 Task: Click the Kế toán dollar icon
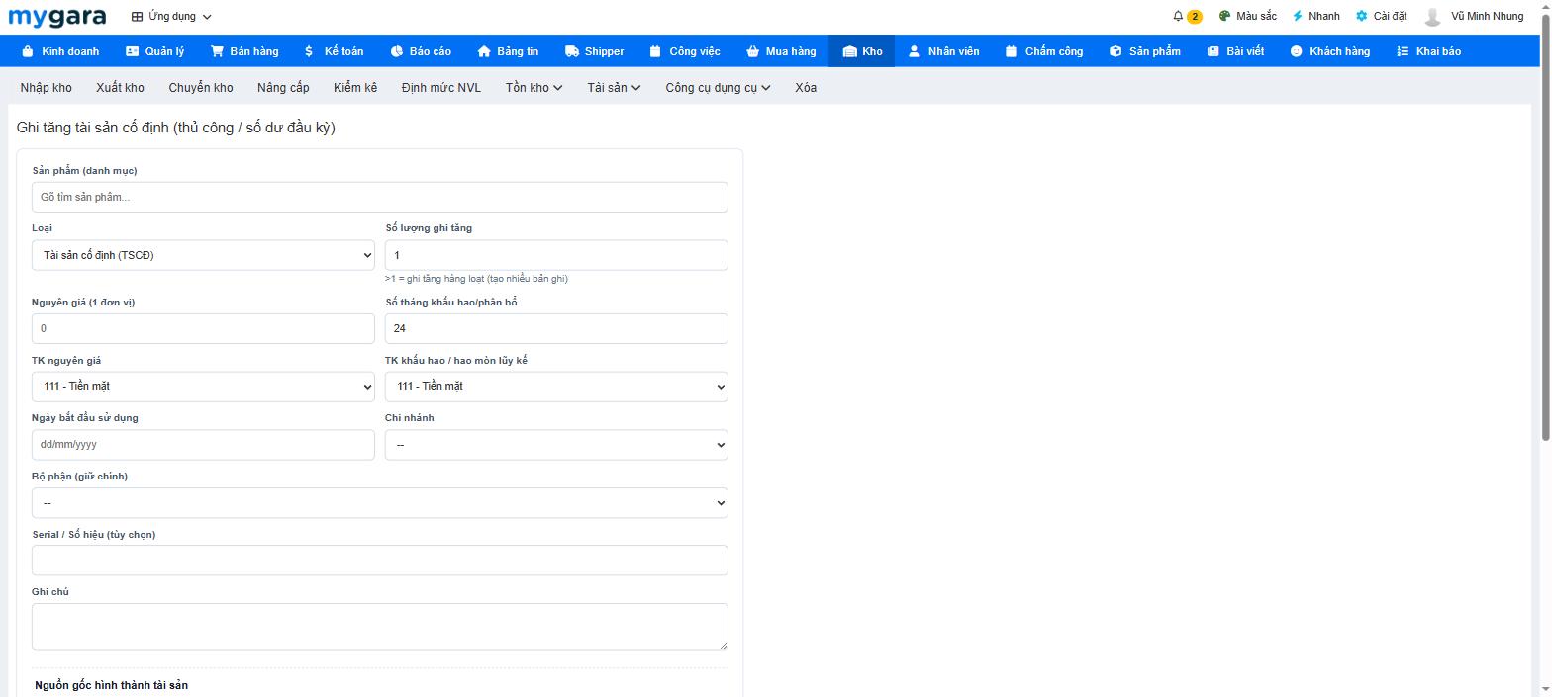tap(309, 51)
